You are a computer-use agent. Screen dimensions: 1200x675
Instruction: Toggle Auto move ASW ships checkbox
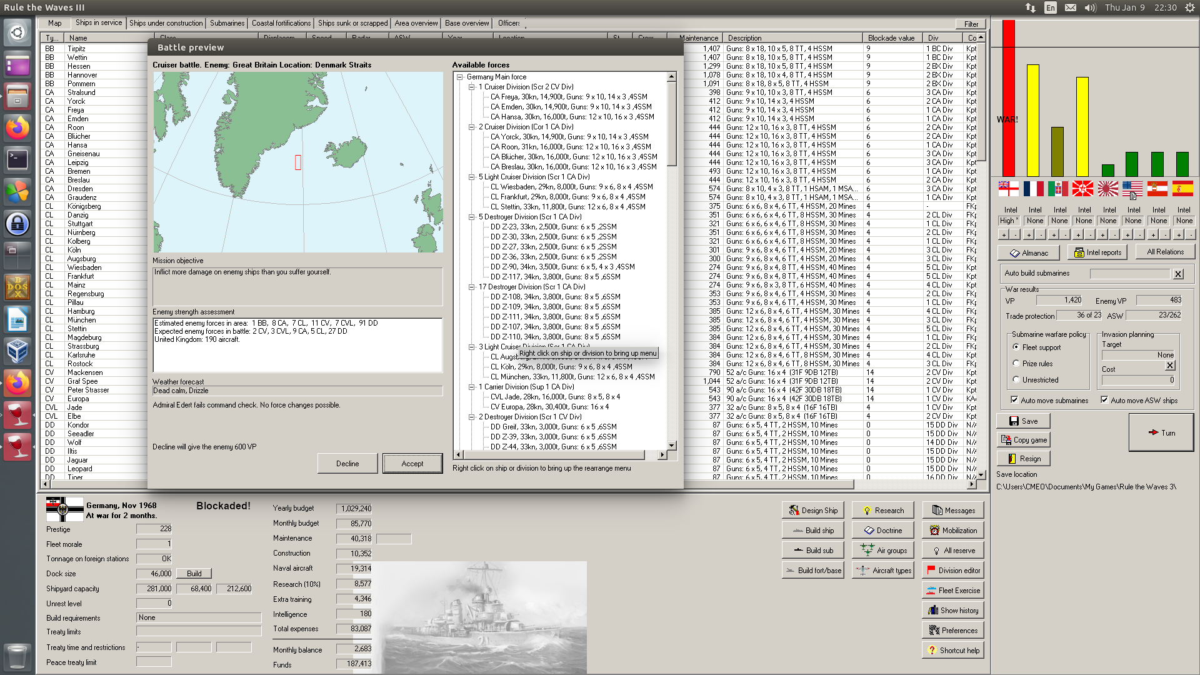[x=1104, y=400]
